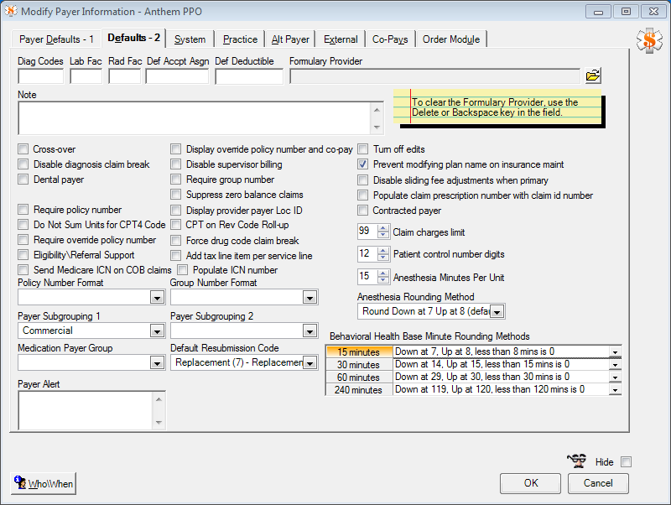Enable Populate claim prescription number with claim id
Image resolution: width=671 pixels, height=505 pixels.
pos(362,195)
